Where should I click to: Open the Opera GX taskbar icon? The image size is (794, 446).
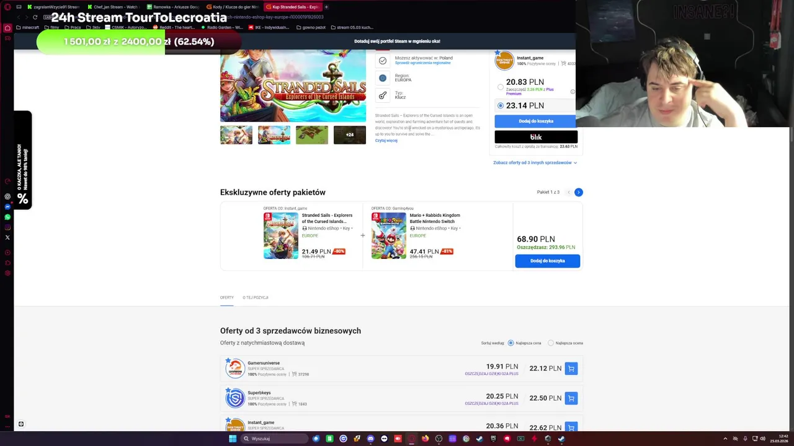(411, 439)
